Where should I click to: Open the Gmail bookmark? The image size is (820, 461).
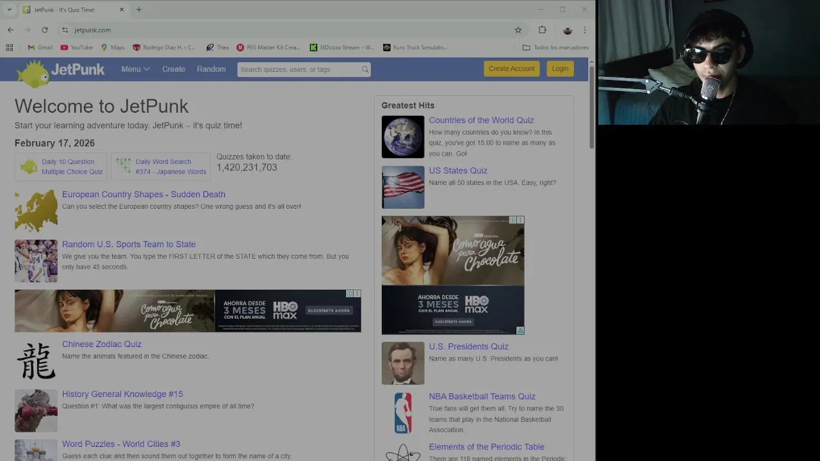(40, 47)
